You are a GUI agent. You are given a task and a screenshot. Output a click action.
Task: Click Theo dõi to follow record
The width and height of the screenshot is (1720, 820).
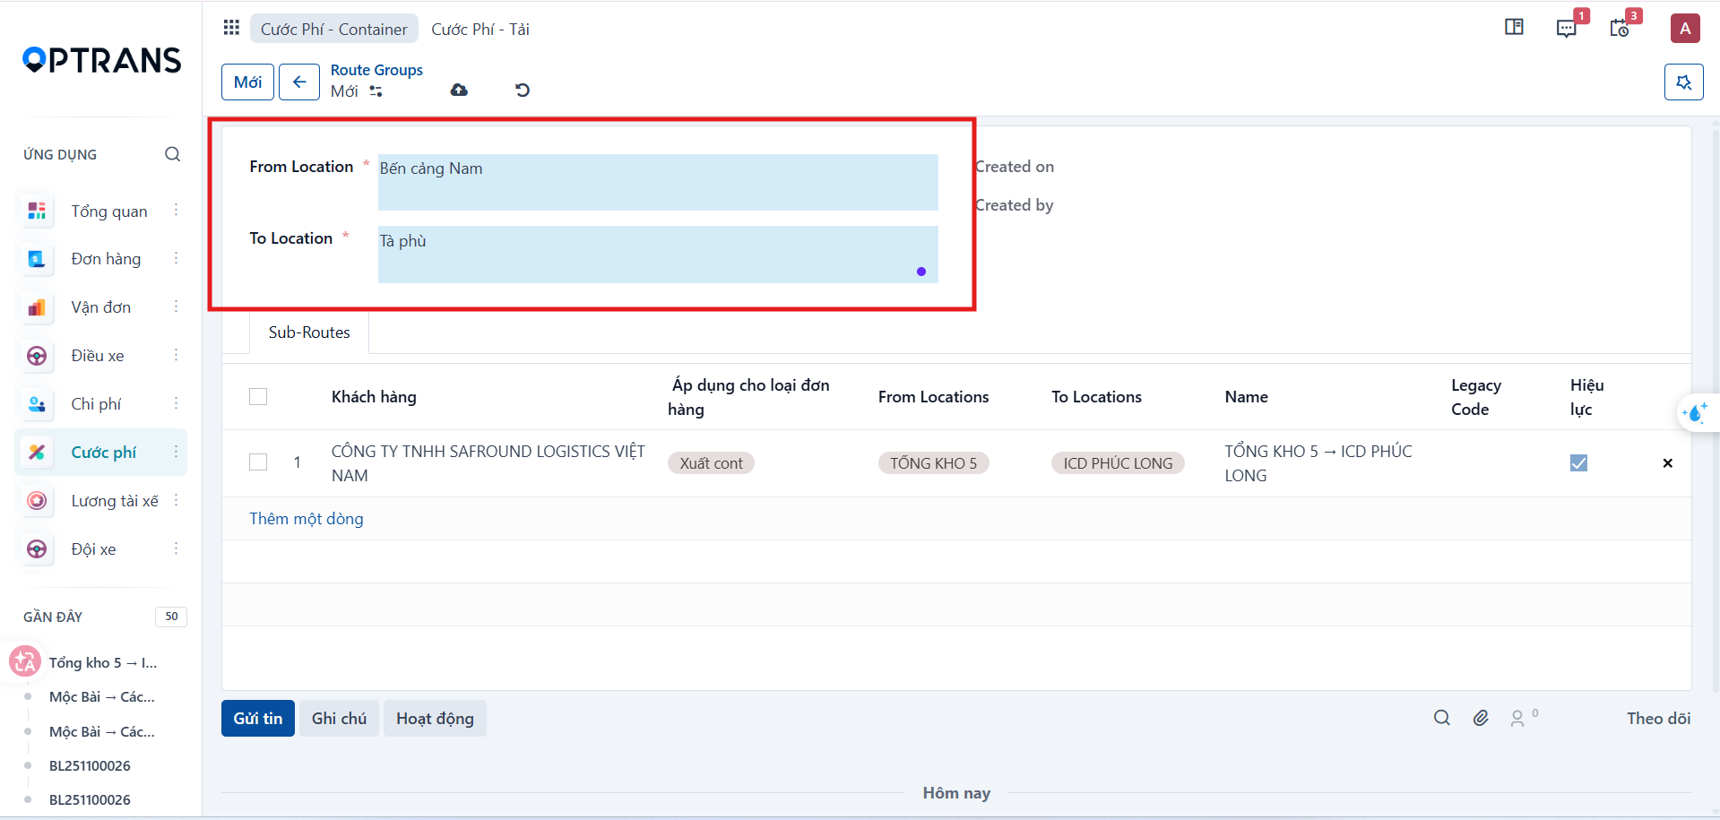pos(1658,719)
